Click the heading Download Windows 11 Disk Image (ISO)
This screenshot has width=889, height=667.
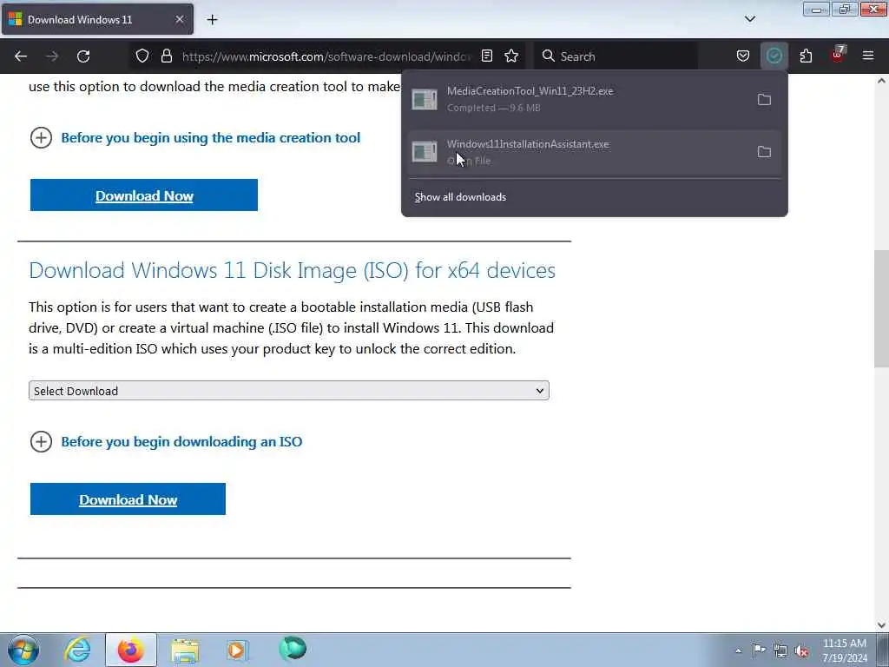[292, 271]
